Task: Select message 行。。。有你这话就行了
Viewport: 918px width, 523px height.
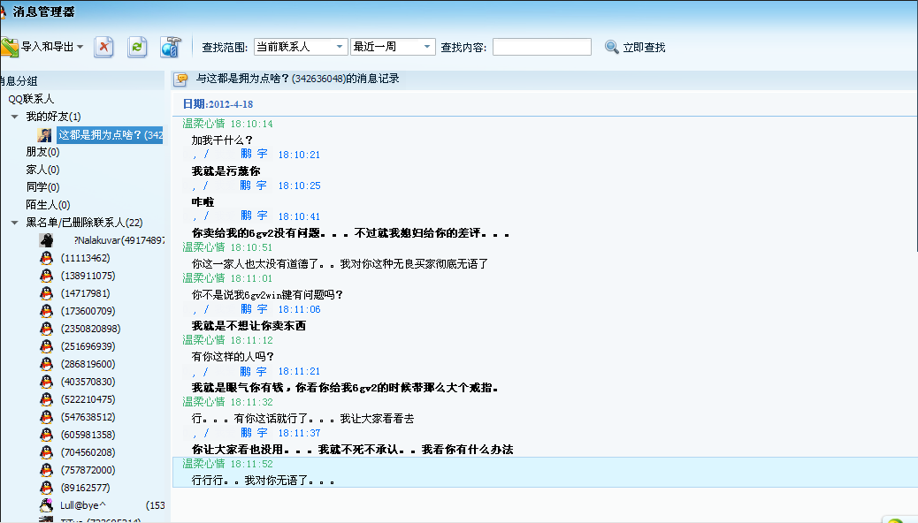Action: 302,419
